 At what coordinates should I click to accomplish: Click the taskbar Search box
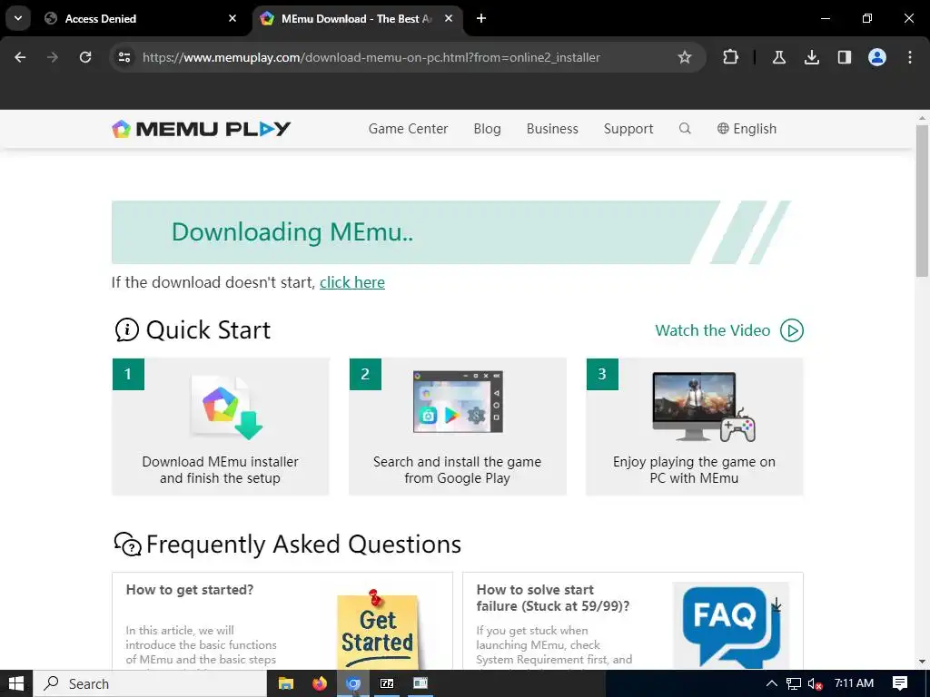(150, 683)
